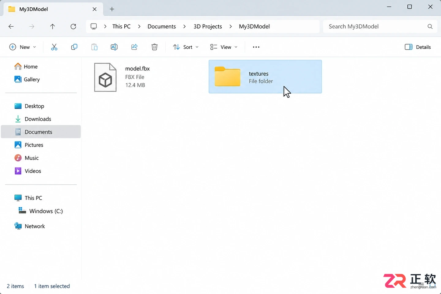This screenshot has height=294, width=441.
Task: Open the View dropdown menu
Action: (224, 47)
